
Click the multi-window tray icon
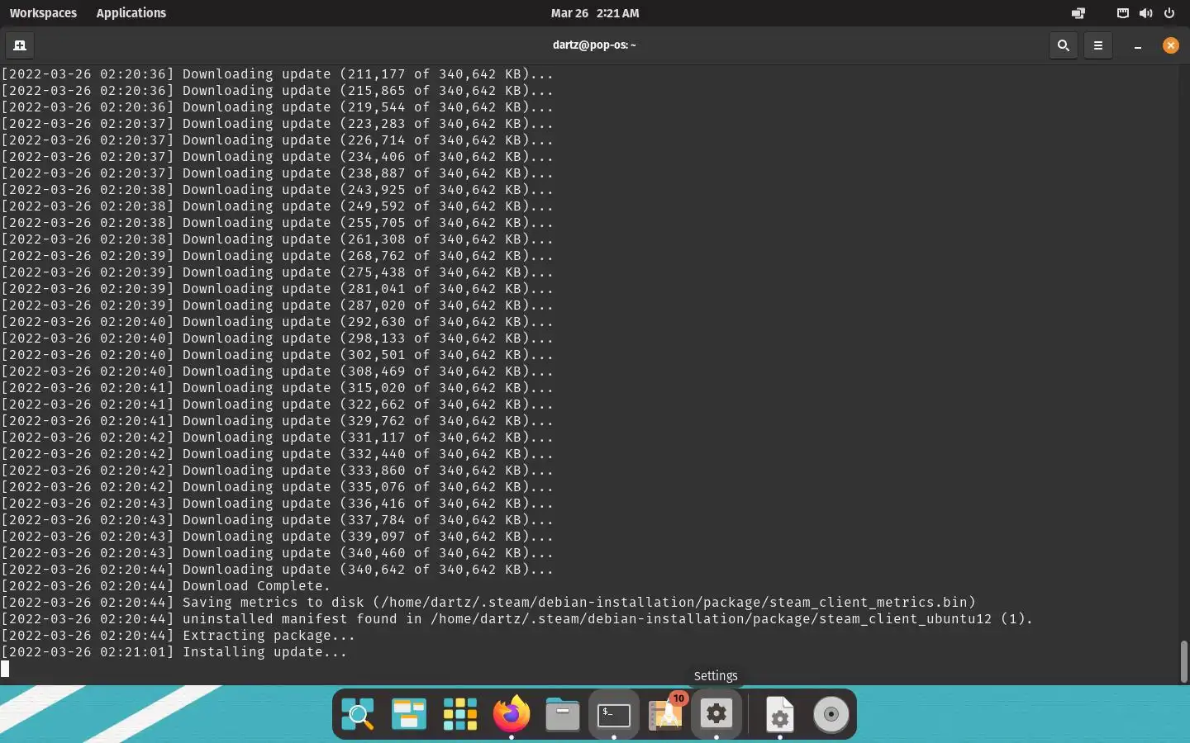pos(1078,13)
